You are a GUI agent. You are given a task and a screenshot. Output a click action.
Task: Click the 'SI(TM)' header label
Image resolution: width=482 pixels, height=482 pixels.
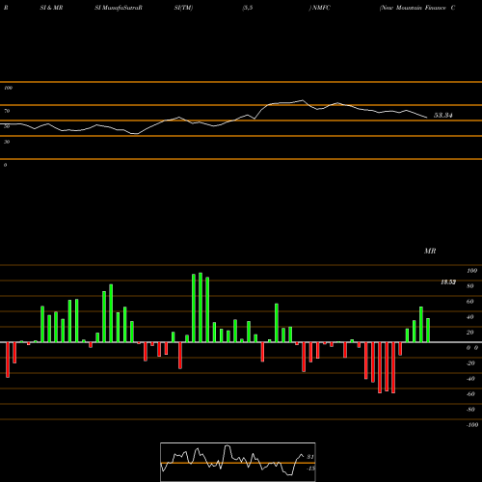(183, 8)
